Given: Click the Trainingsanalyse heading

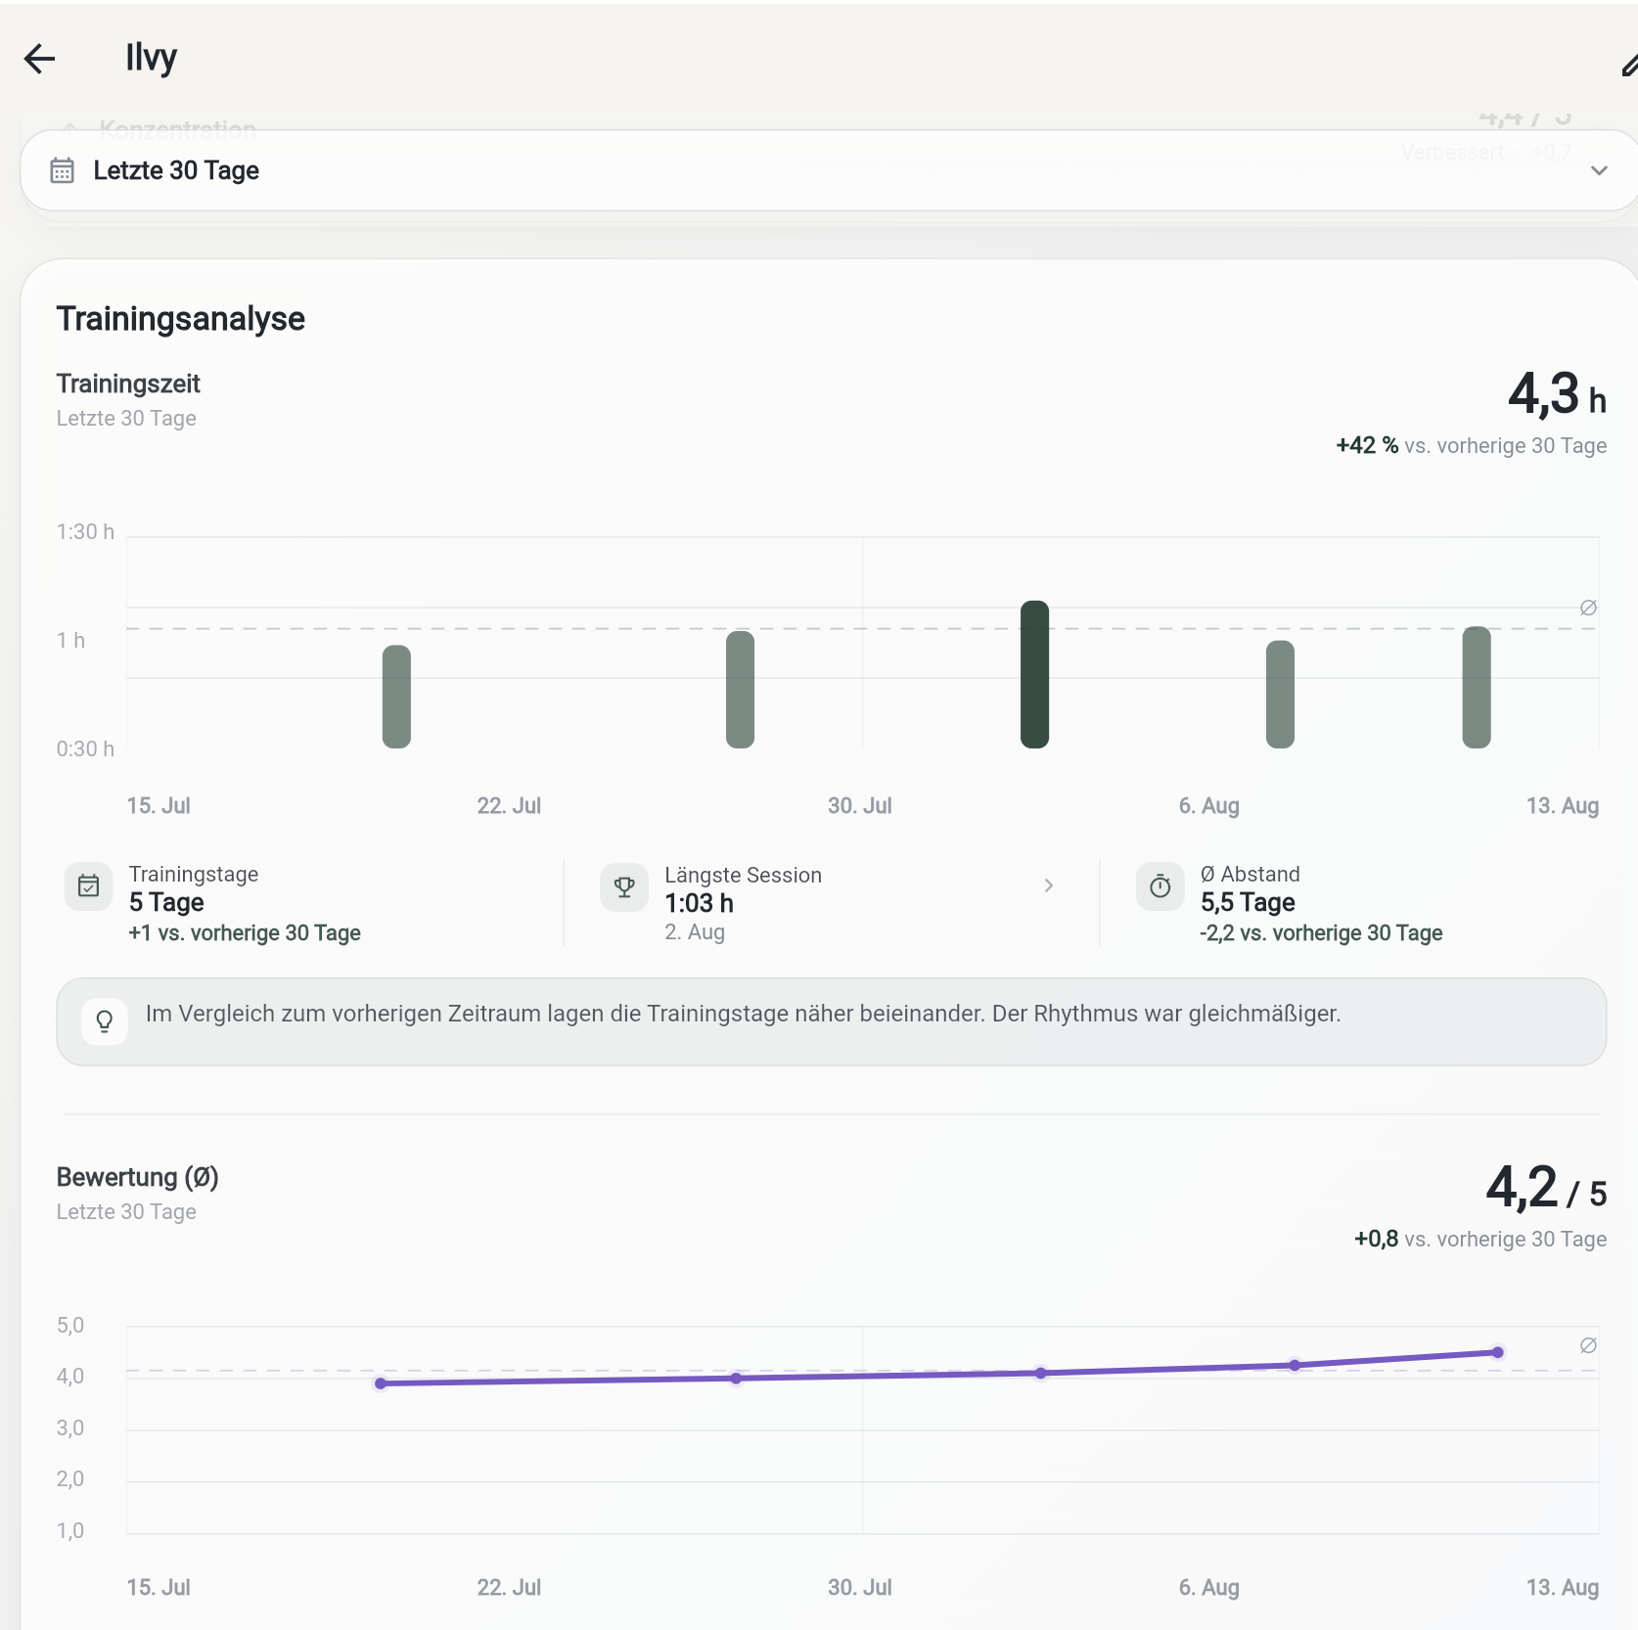Looking at the screenshot, I should tap(181, 319).
